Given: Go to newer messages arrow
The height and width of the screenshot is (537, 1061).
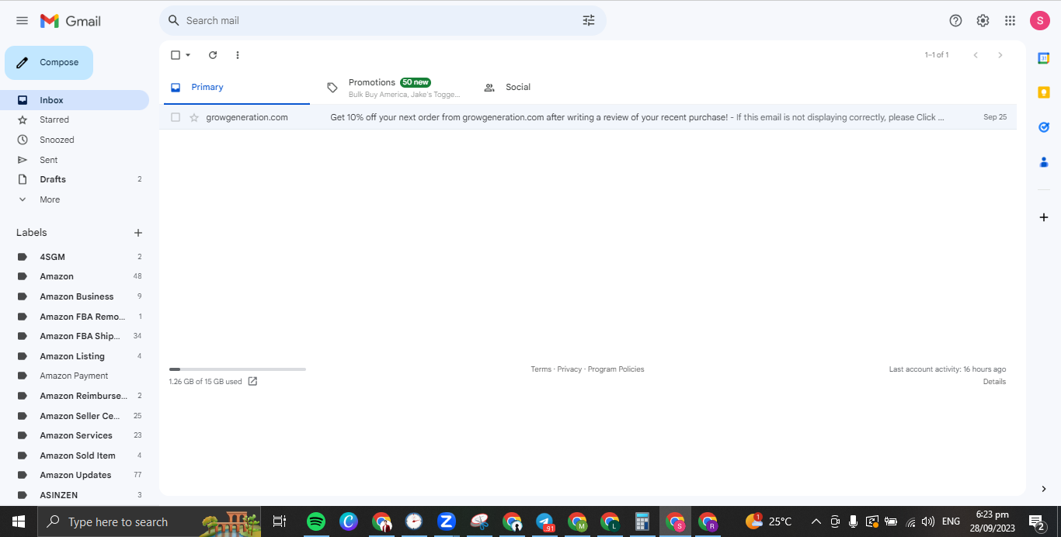Looking at the screenshot, I should point(976,55).
